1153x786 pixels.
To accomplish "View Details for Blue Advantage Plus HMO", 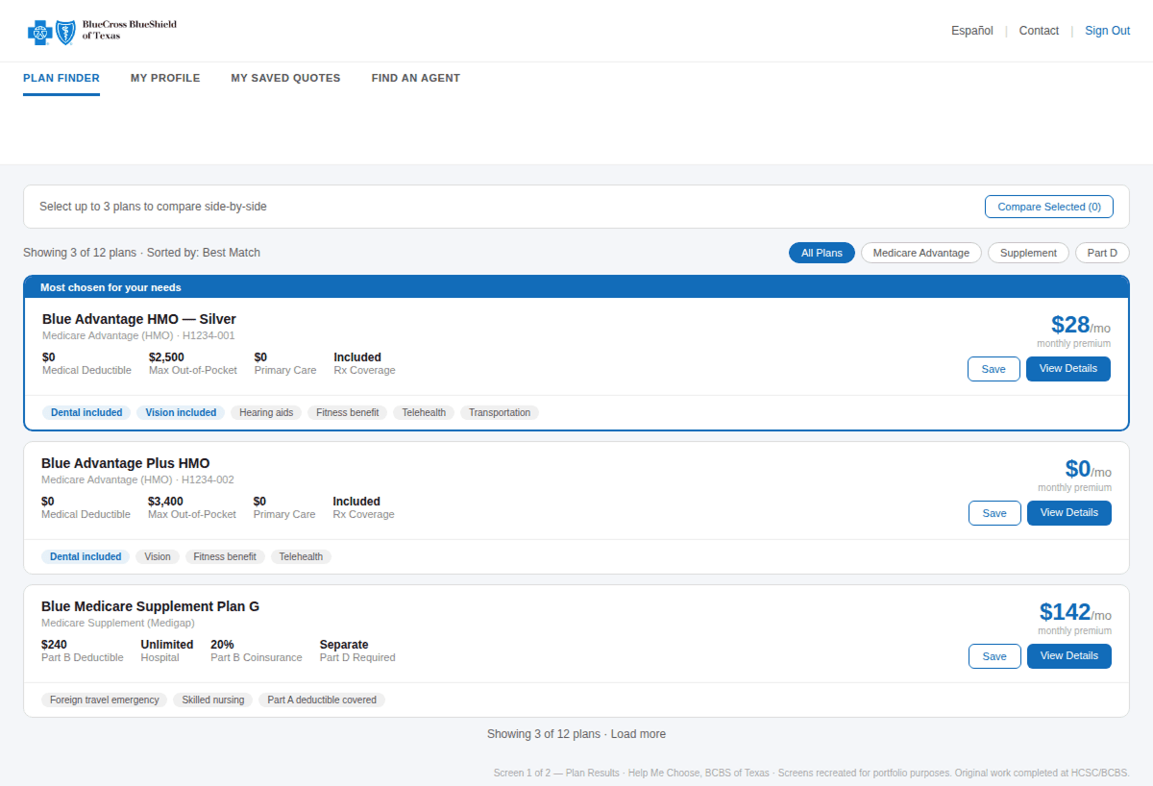I will [1069, 513].
